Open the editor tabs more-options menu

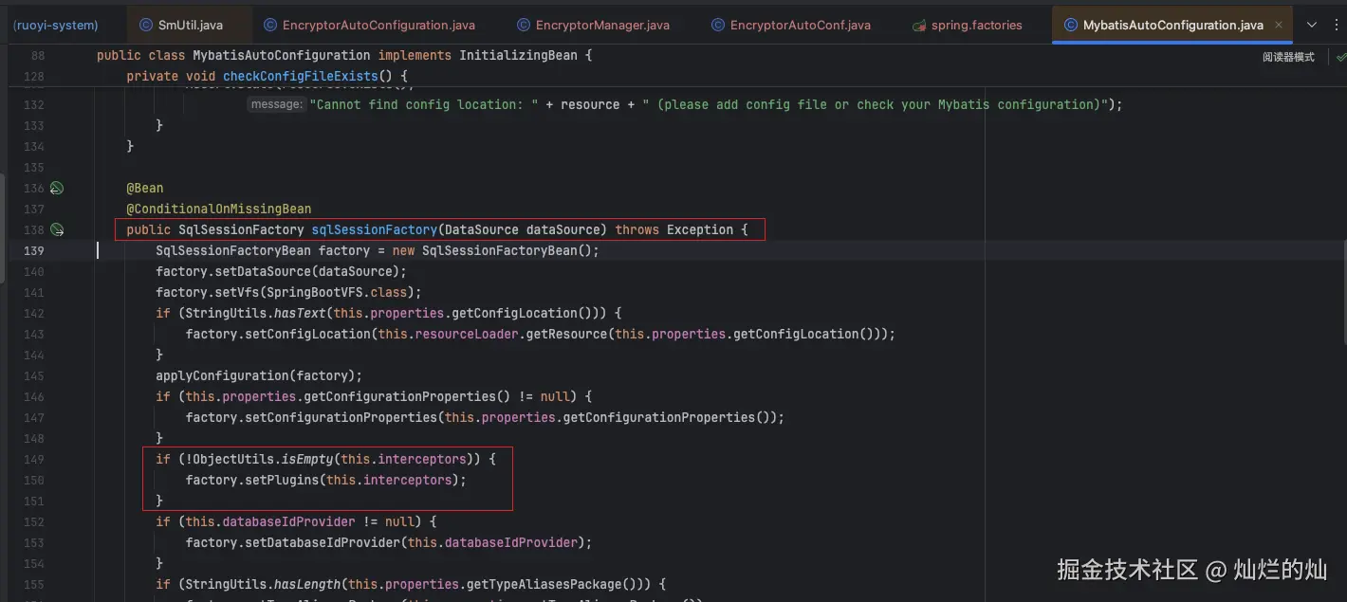tap(1335, 25)
